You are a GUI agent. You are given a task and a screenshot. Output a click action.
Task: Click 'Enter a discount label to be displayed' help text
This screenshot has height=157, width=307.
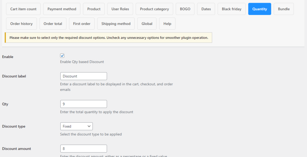[117, 87]
